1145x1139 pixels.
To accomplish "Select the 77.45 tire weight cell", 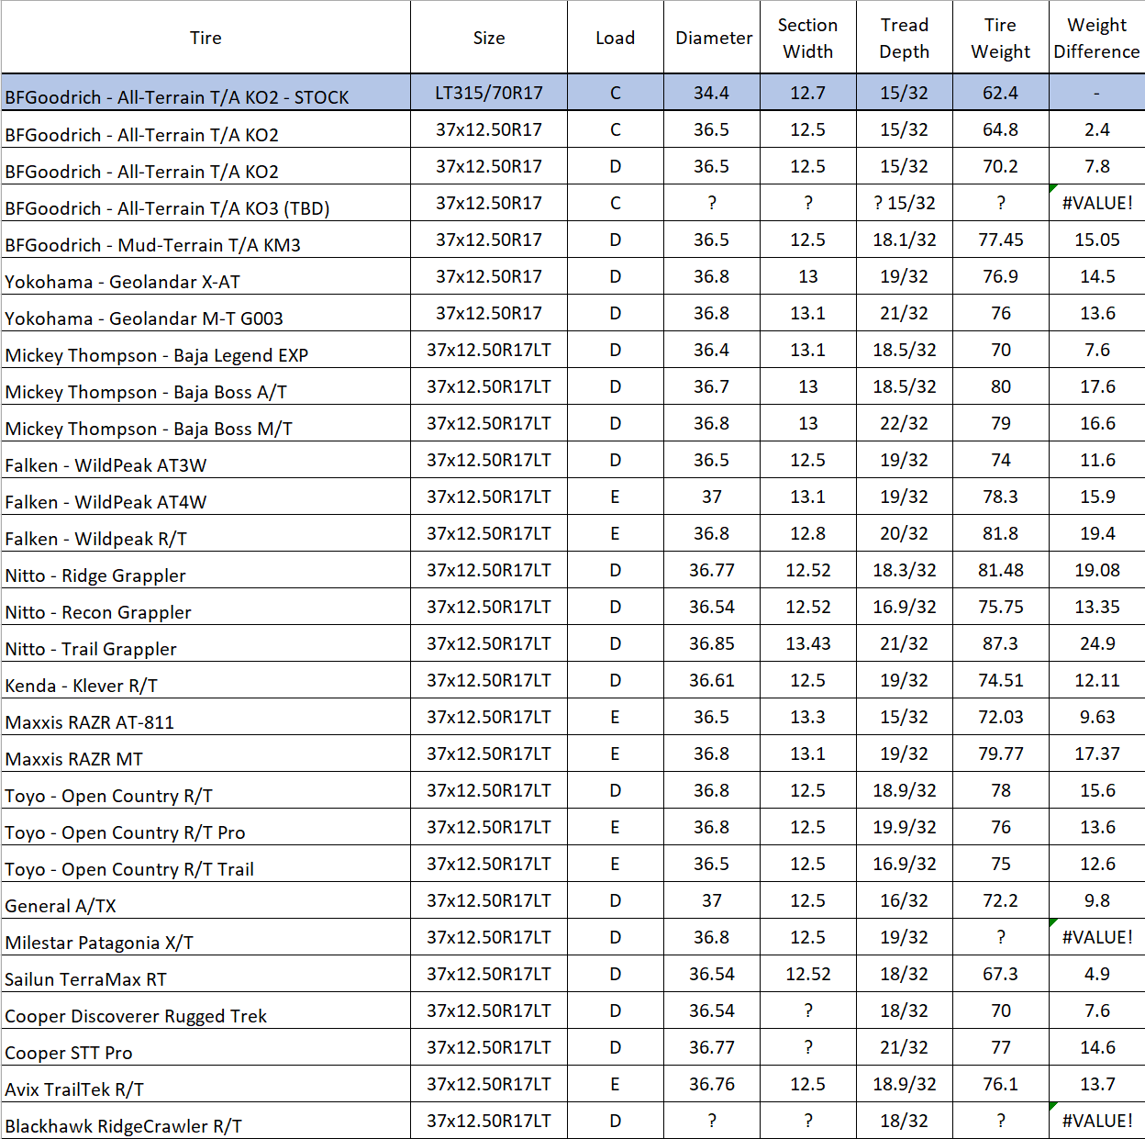I will tap(1001, 240).
